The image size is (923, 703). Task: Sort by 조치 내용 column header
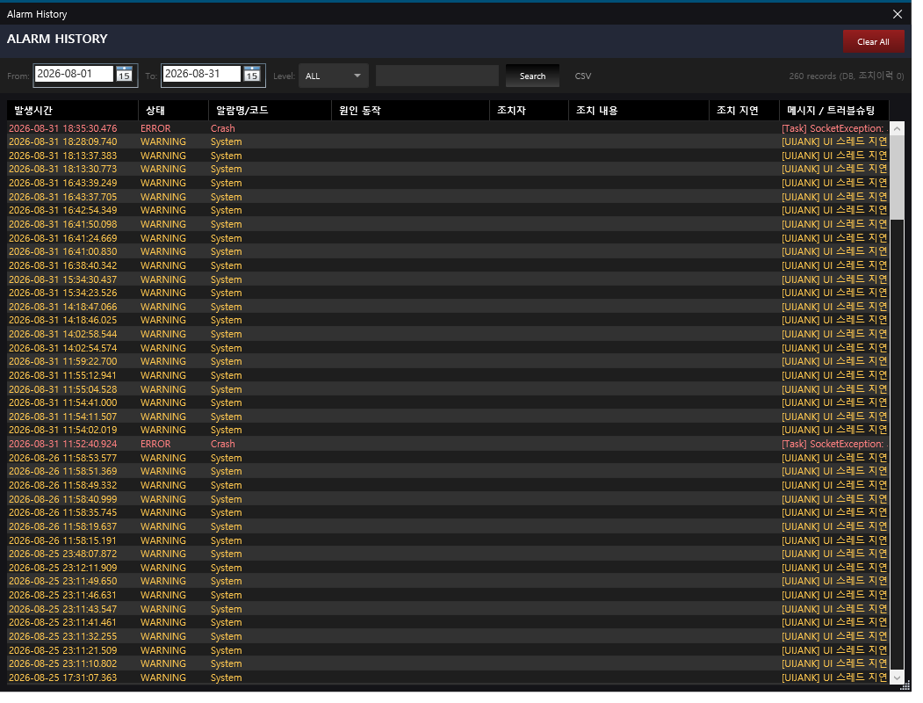[x=638, y=111]
